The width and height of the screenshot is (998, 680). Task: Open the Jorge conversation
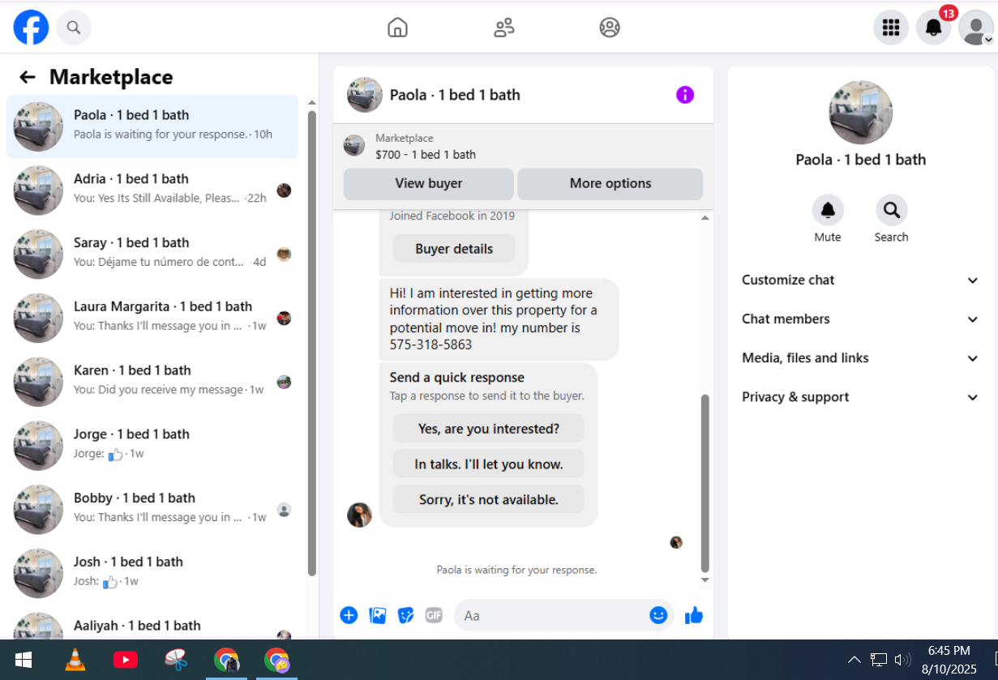[x=152, y=446]
